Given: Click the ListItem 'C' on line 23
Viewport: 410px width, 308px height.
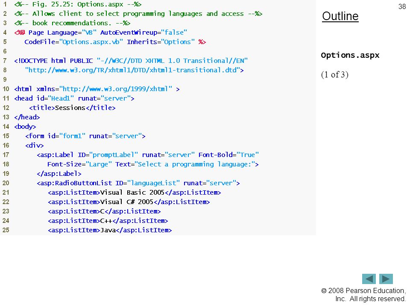Looking at the screenshot, I should click(104, 211).
